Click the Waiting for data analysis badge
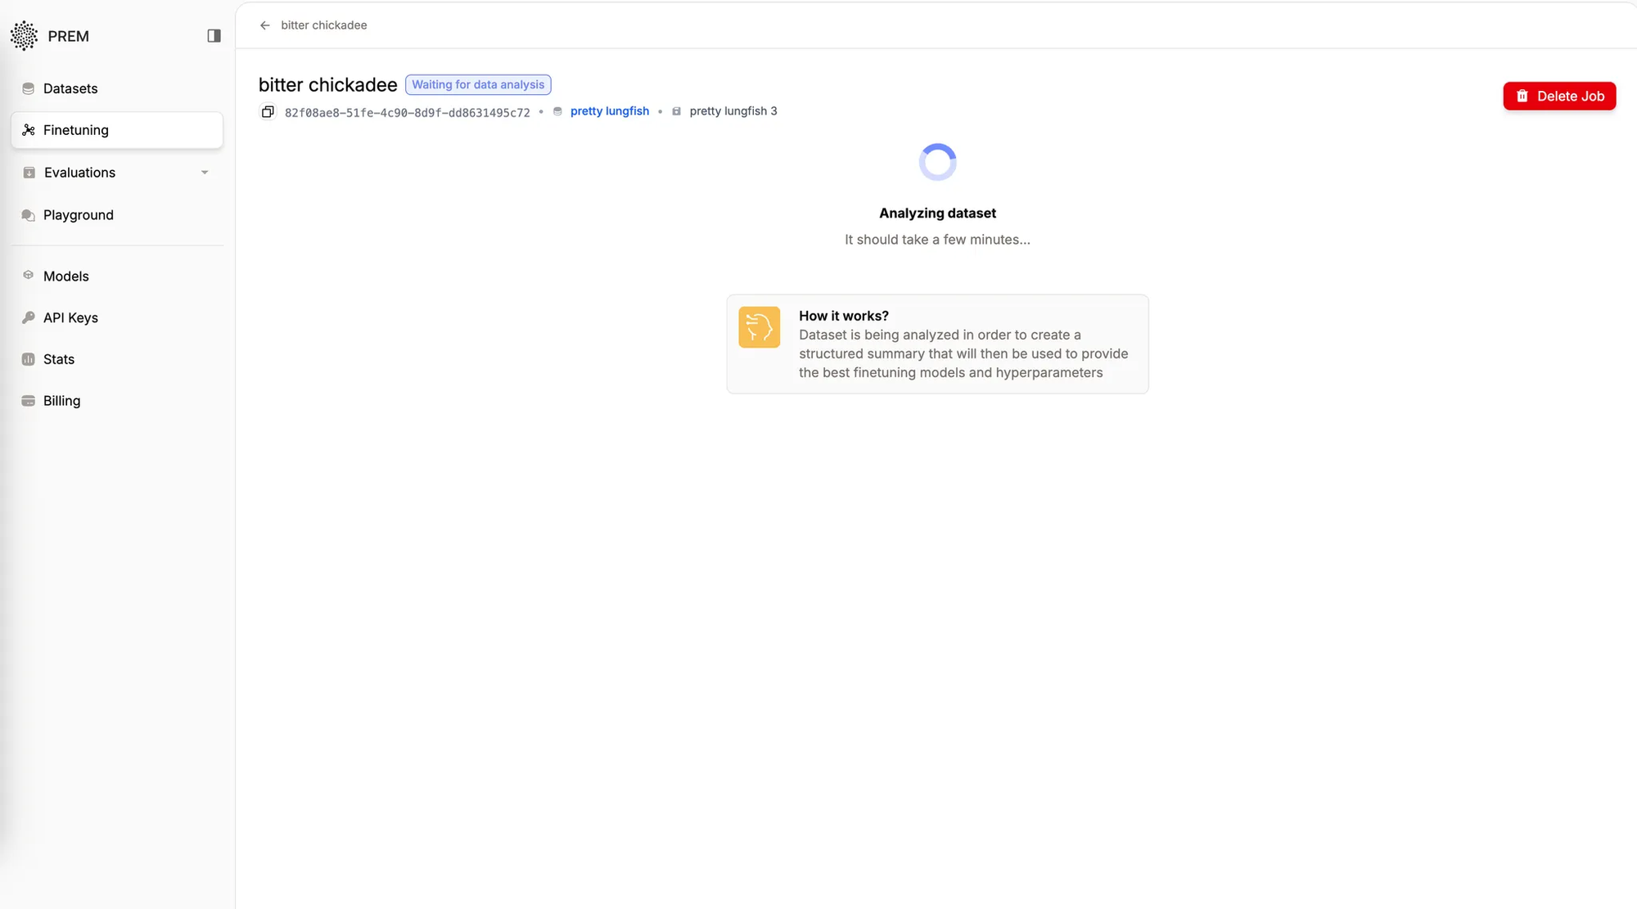This screenshot has width=1637, height=909. point(478,85)
